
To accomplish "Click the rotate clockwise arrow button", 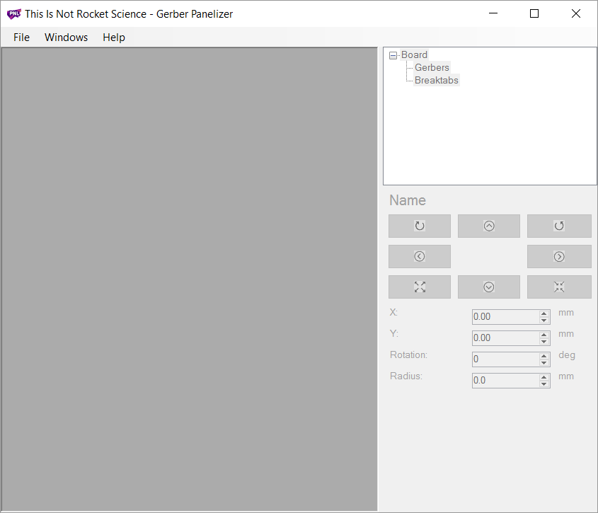I will click(x=419, y=226).
